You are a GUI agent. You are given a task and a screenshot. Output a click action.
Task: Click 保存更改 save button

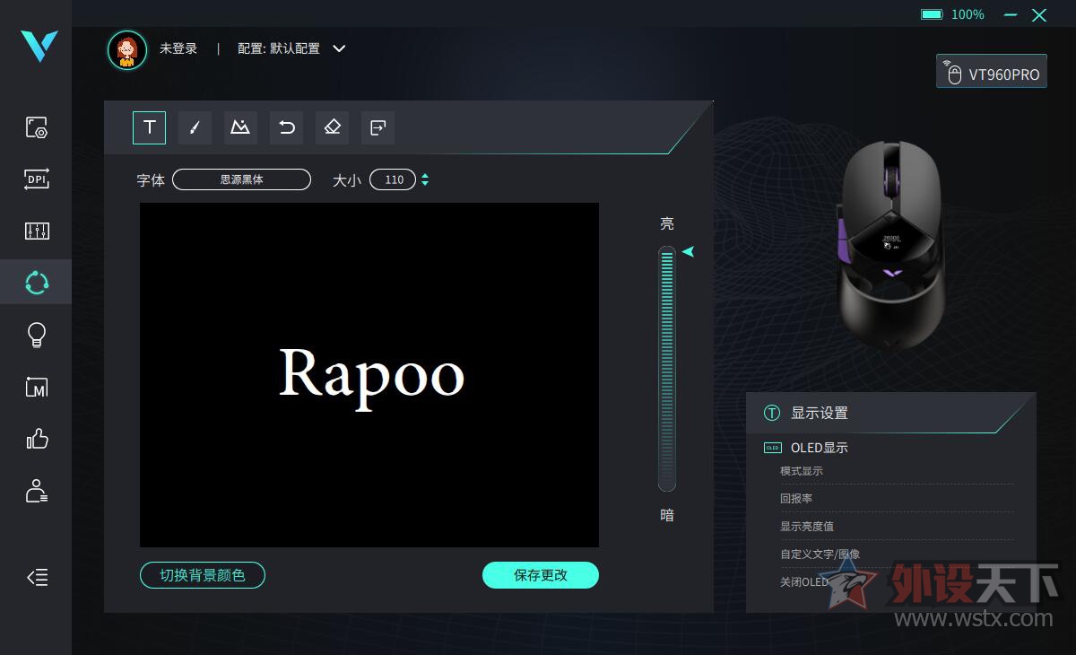click(541, 575)
